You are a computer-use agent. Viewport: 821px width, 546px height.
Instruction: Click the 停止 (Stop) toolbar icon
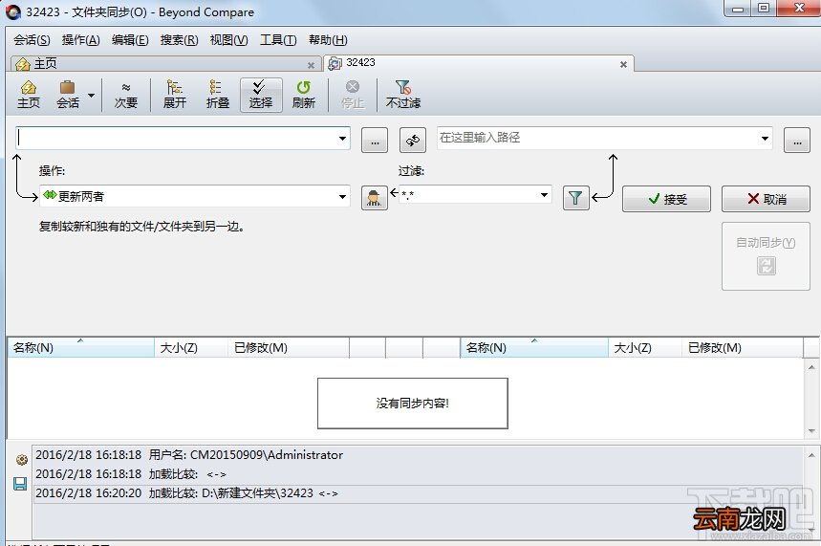[353, 95]
